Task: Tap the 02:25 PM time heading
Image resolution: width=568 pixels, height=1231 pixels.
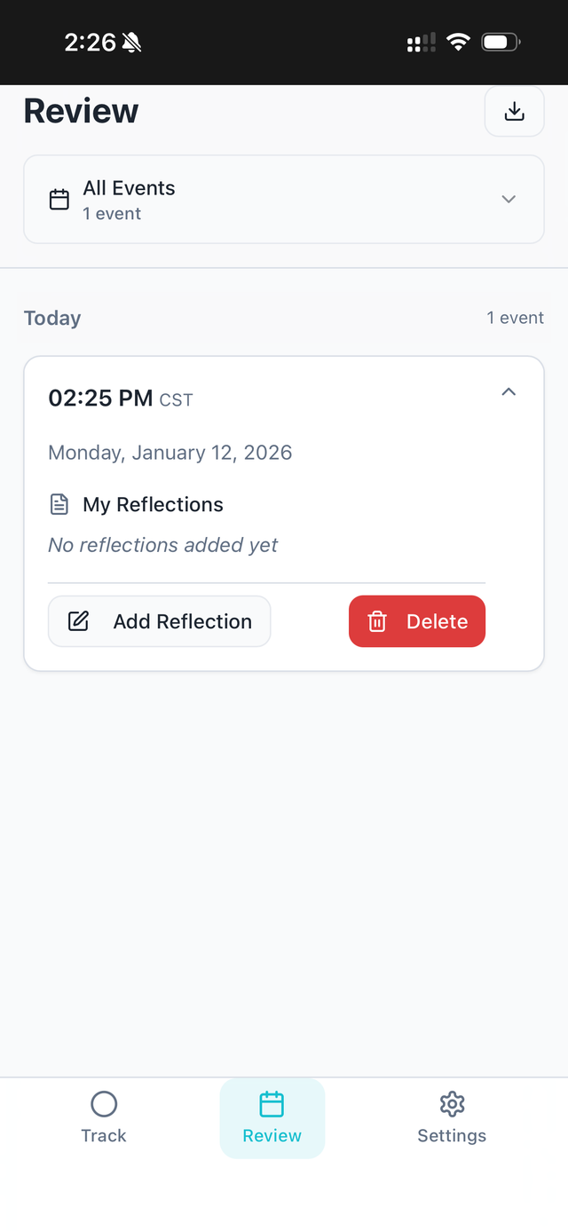Action: (x=100, y=398)
